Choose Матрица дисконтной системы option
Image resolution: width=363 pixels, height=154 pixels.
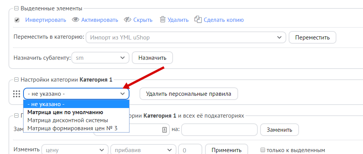65,120
